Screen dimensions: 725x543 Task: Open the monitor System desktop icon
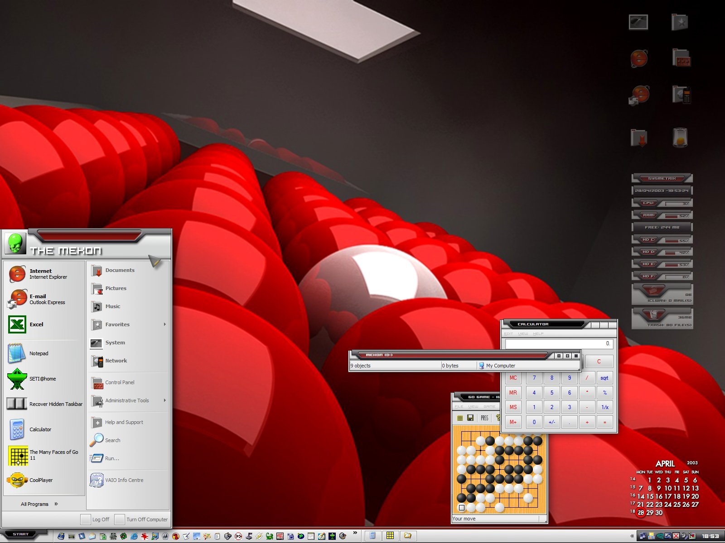638,22
